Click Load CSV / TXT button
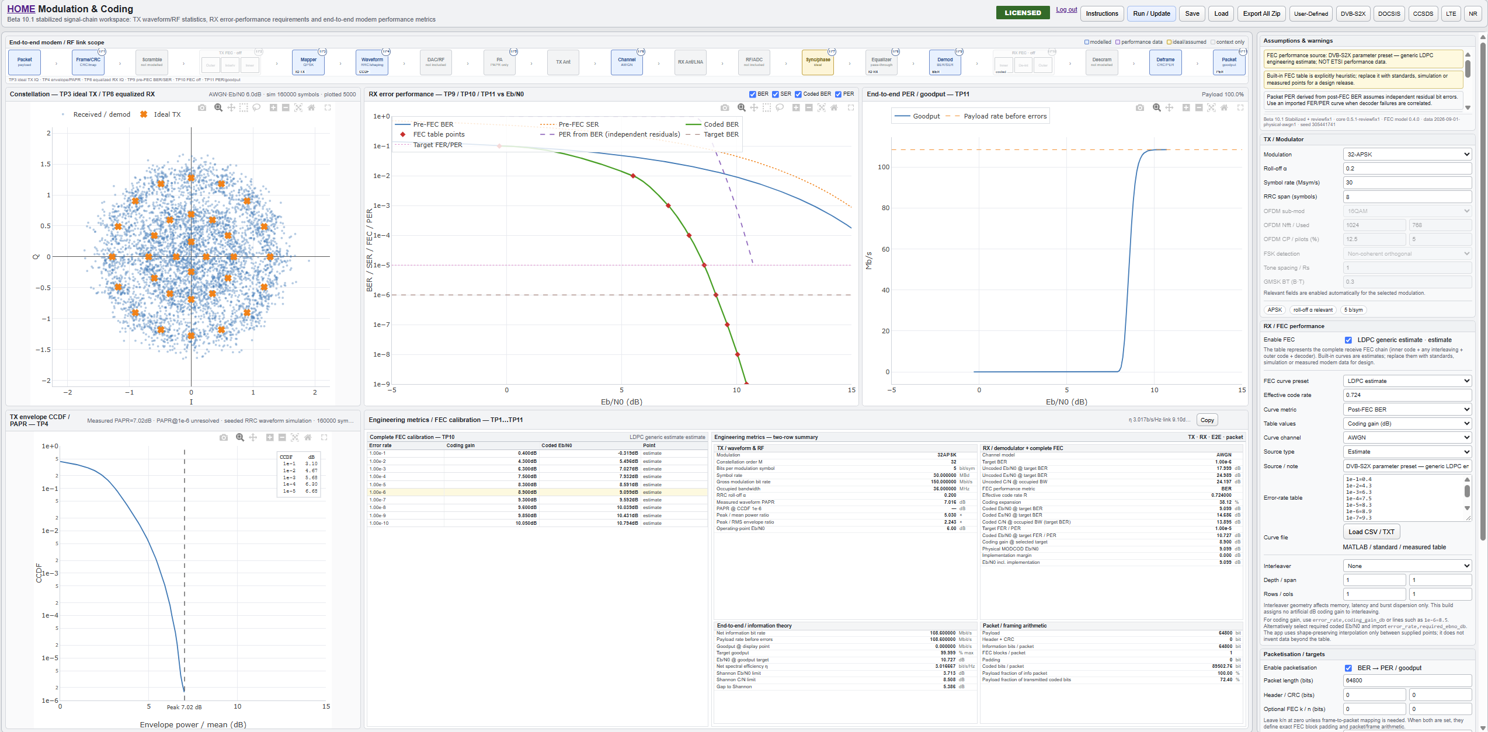1488x732 pixels. (x=1371, y=532)
